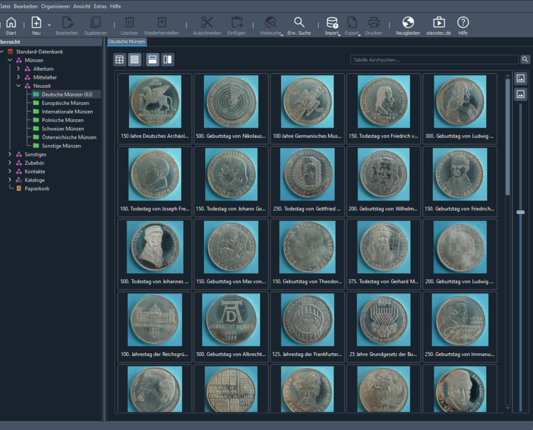Image resolution: width=533 pixels, height=430 pixels.
Task: Collapse the Neuzeit tree node
Action: (x=18, y=86)
